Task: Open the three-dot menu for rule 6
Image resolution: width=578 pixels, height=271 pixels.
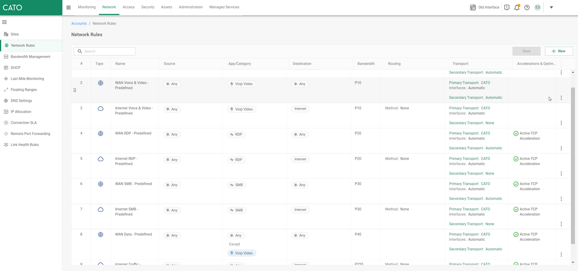Action: point(561,199)
